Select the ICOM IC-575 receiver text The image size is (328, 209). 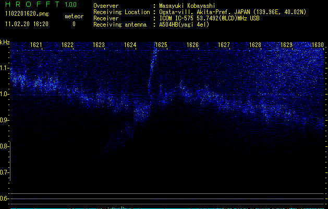[x=209, y=18]
